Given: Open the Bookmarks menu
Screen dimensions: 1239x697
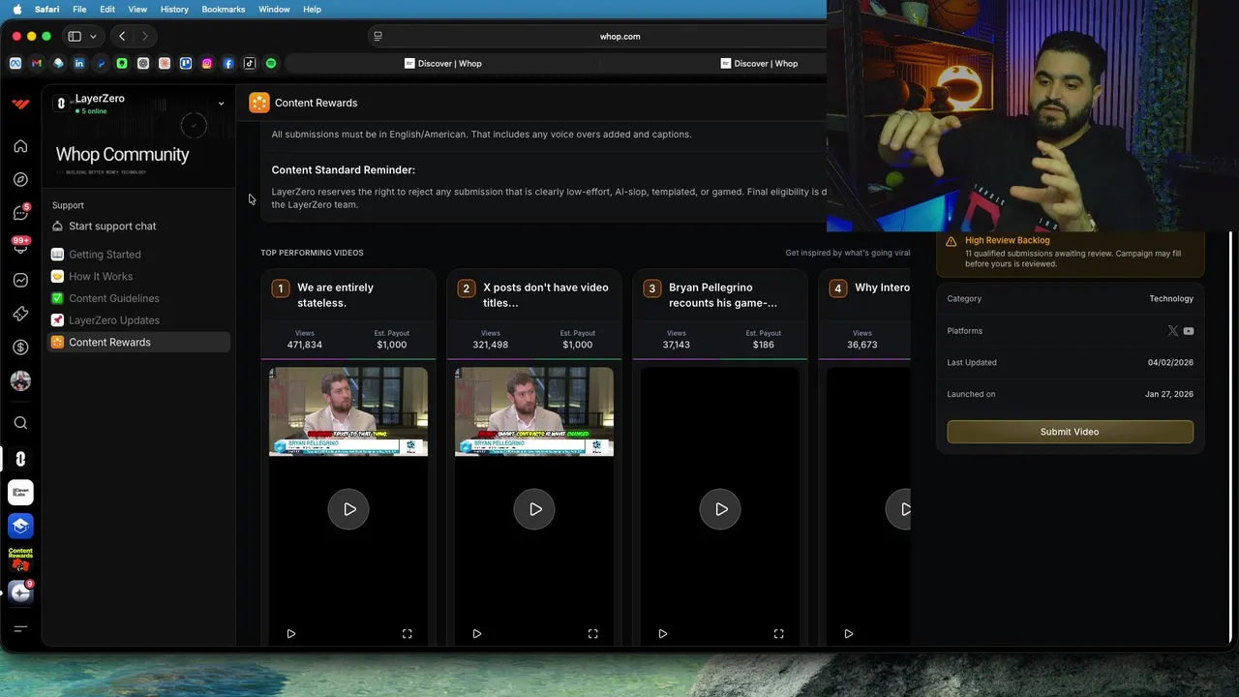Looking at the screenshot, I should click(x=223, y=9).
